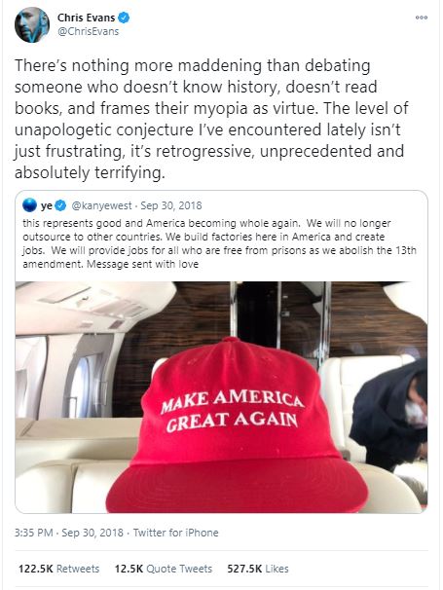443x590 pixels.
Task: Click the Chris Evans profile avatar
Action: pos(32,25)
